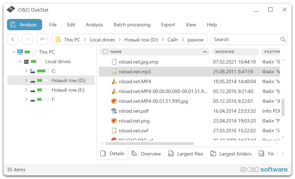
Task: Expand the C: drive tree node
Action: (26, 71)
